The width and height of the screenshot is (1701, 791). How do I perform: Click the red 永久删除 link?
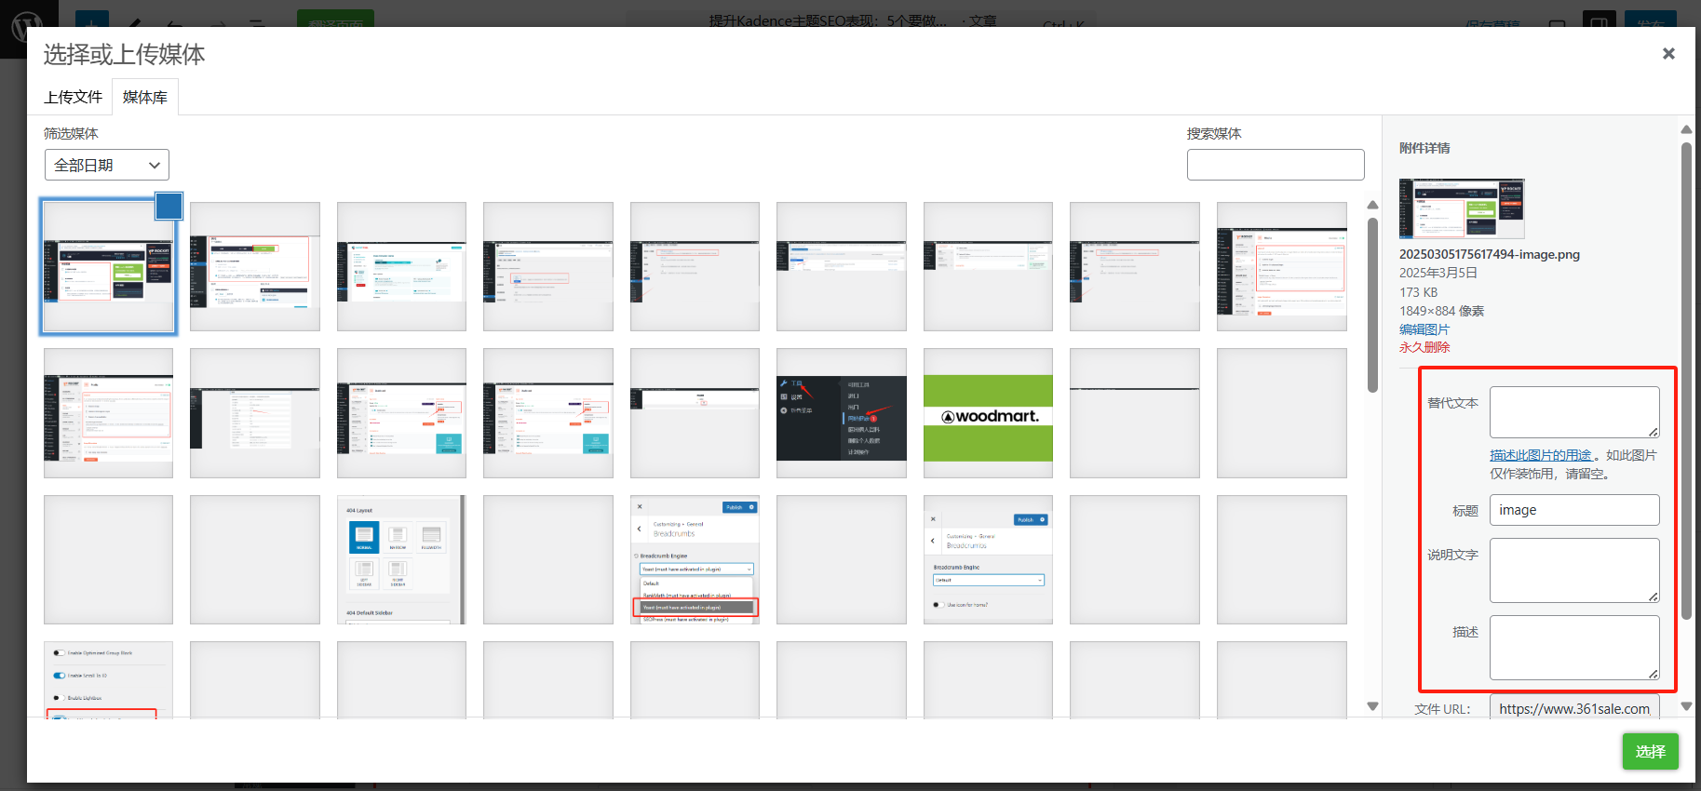pyautogui.click(x=1424, y=347)
